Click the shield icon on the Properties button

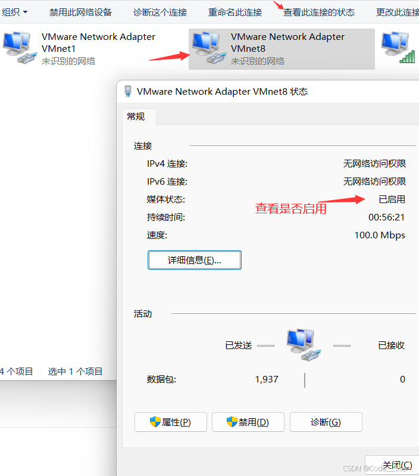click(155, 422)
